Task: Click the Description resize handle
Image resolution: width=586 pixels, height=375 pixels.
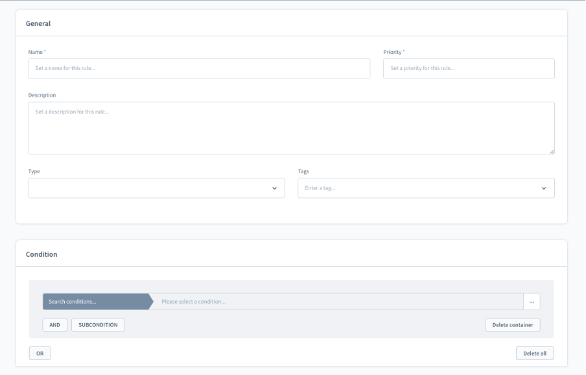Action: tap(552, 151)
